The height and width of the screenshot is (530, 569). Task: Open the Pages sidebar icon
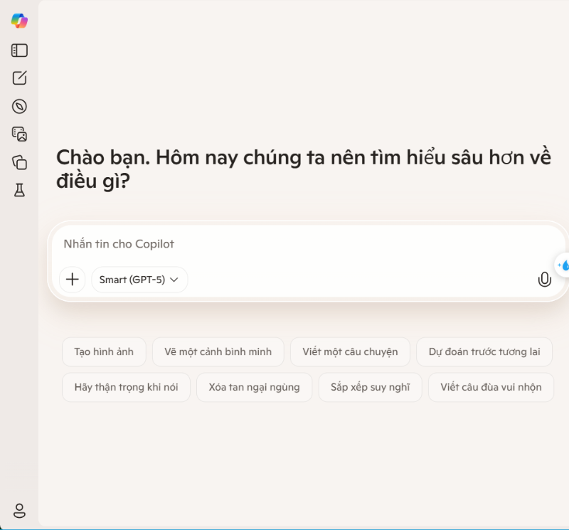click(x=20, y=162)
